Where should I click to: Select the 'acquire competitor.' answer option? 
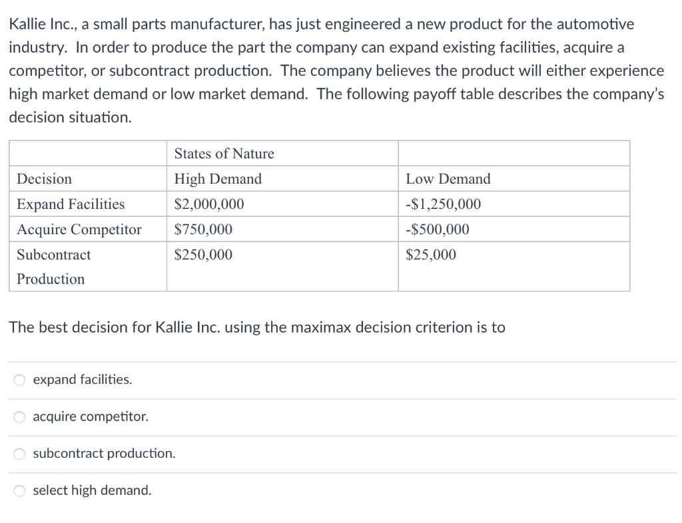(x=19, y=417)
